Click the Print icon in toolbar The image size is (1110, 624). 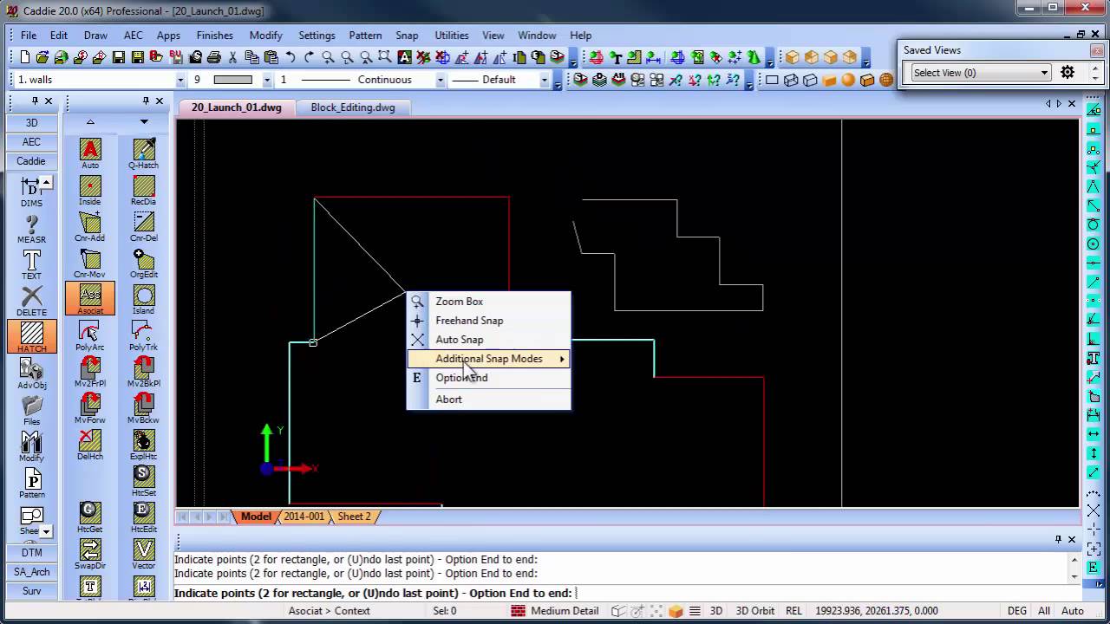click(214, 57)
